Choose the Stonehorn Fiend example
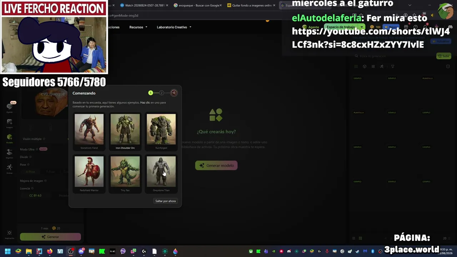This screenshot has width=457, height=257. click(x=89, y=131)
